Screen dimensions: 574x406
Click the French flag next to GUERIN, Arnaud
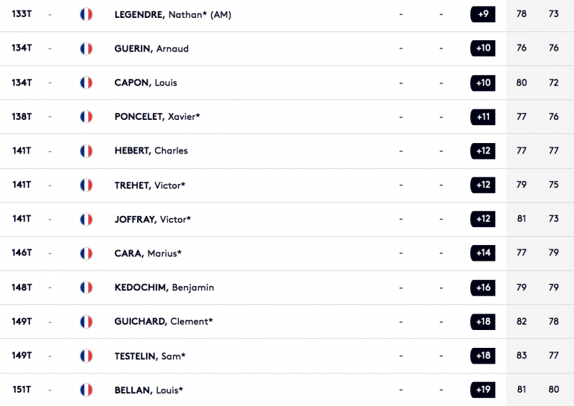tap(86, 48)
